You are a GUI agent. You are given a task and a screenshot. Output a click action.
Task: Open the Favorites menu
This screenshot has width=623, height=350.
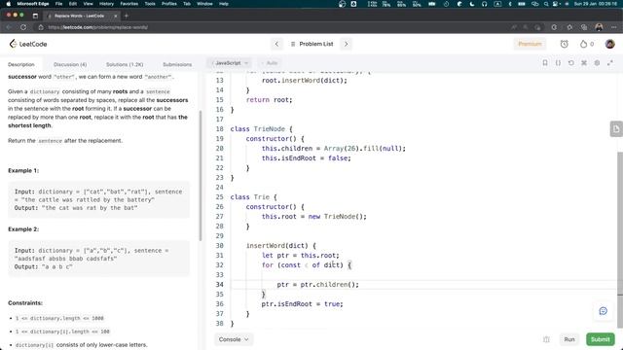point(129,4)
